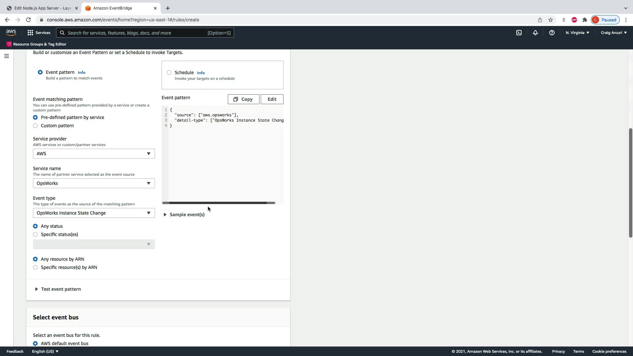Choose Custom pattern radio button

pos(35,126)
